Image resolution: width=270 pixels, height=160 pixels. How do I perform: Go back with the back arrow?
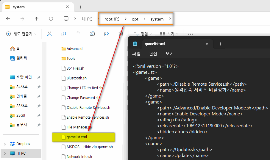[x=8, y=18]
